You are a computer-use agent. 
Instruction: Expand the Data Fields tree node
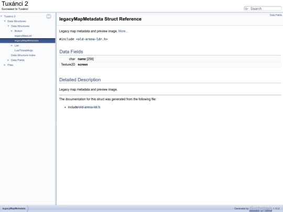[8, 60]
